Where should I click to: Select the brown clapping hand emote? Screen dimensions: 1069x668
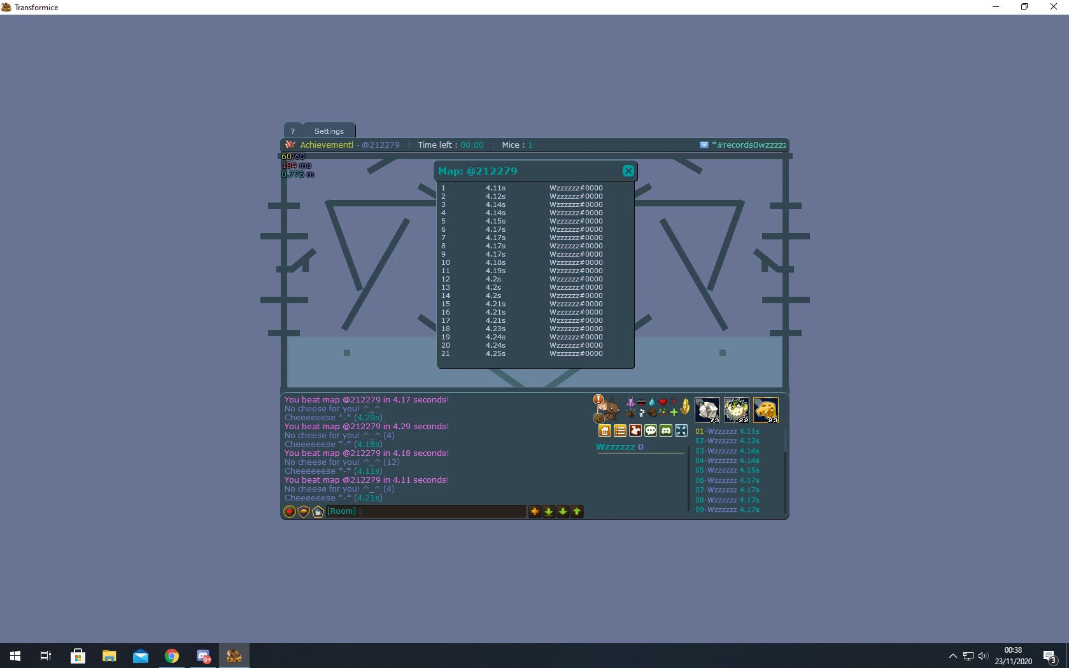[x=630, y=413]
